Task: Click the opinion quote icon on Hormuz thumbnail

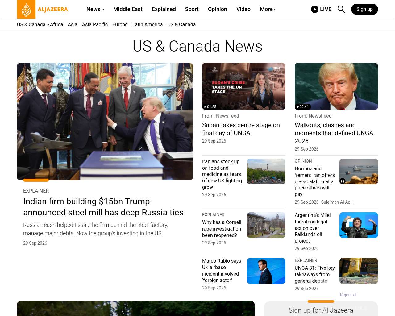Action: click(343, 181)
